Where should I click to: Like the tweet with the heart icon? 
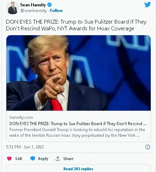(x=9, y=159)
